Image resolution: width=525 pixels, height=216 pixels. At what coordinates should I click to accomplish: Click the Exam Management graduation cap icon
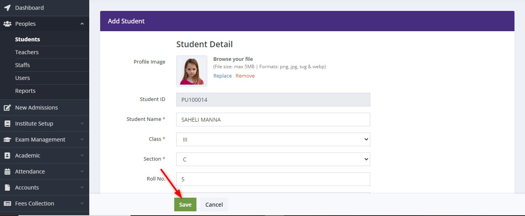[7, 140]
